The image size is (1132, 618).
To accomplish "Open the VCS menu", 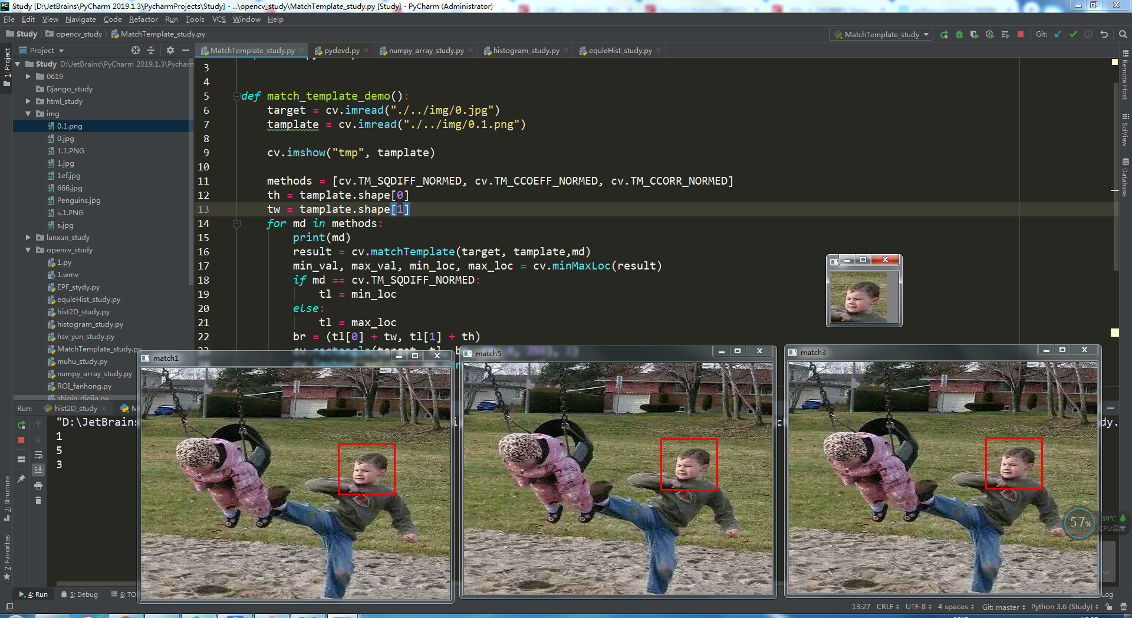I will [218, 19].
